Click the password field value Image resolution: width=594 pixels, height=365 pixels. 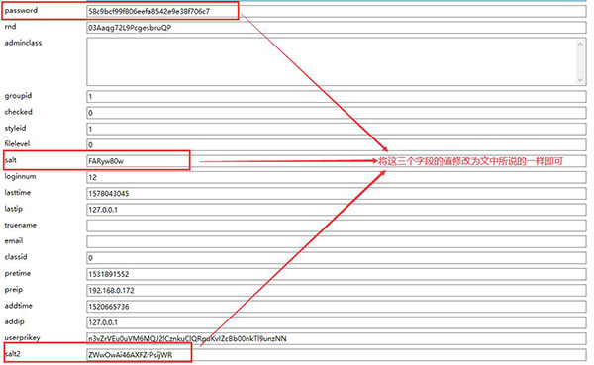(337, 11)
